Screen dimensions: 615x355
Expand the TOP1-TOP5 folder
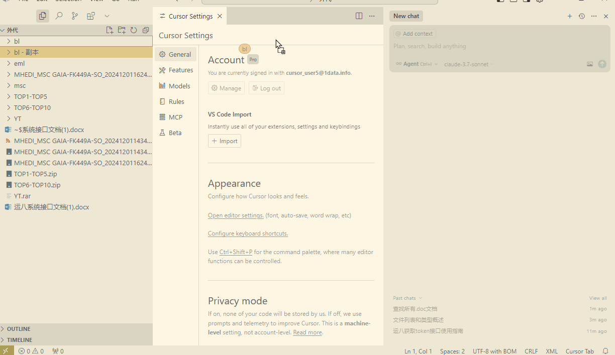[76, 96]
